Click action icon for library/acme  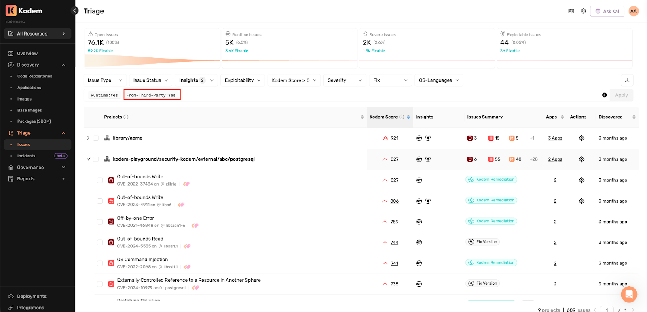click(x=581, y=138)
